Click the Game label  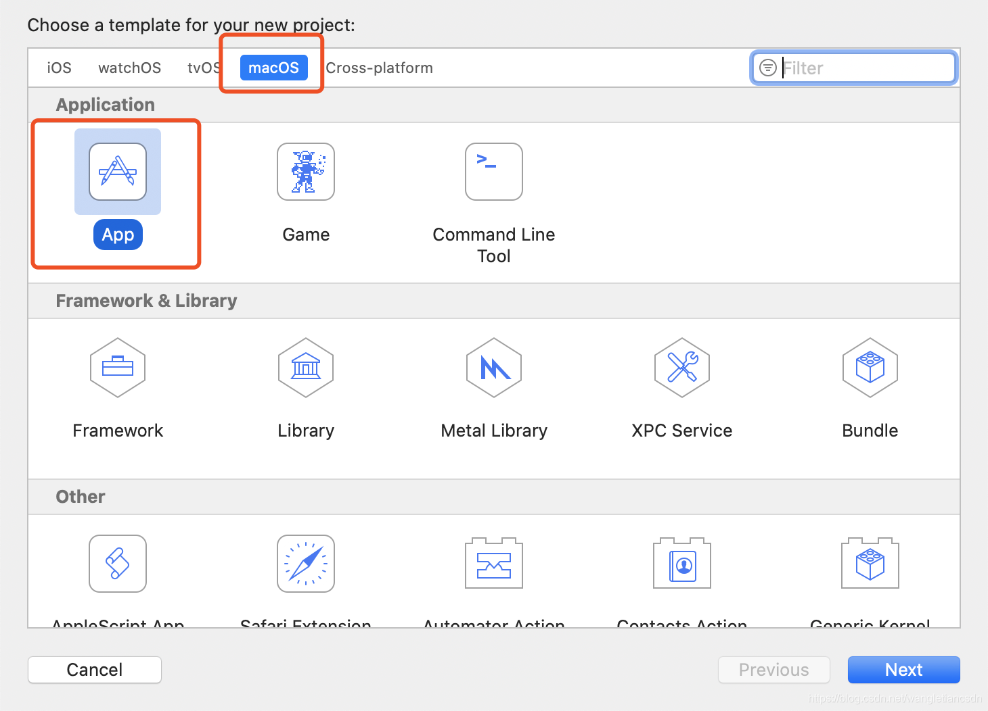(x=306, y=235)
